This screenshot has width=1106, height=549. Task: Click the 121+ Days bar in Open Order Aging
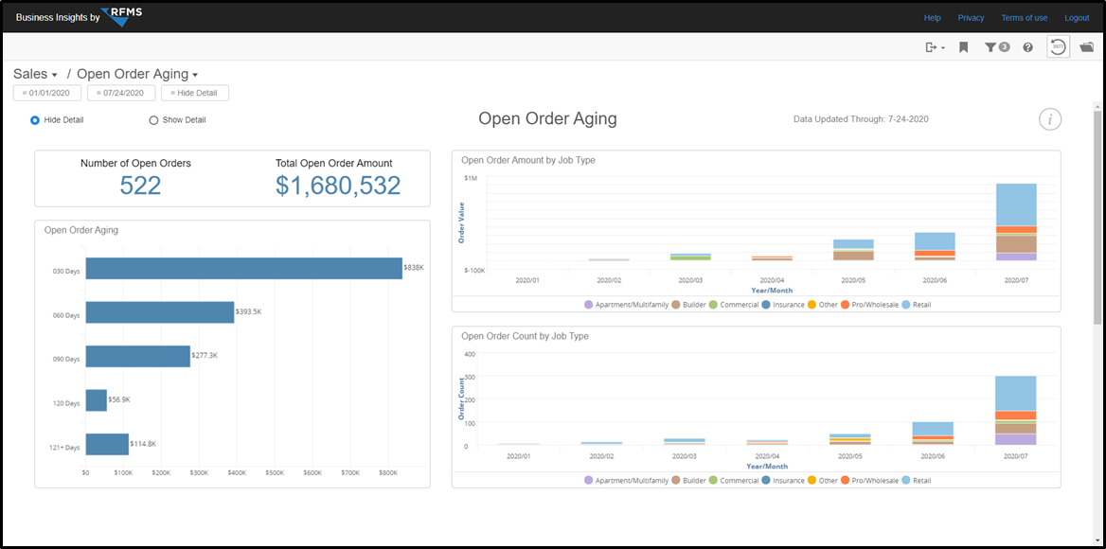[107, 445]
